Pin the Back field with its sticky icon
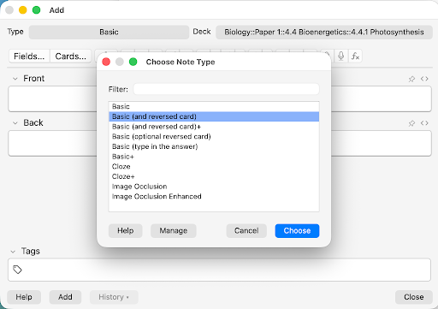The width and height of the screenshot is (438, 309). [x=411, y=123]
